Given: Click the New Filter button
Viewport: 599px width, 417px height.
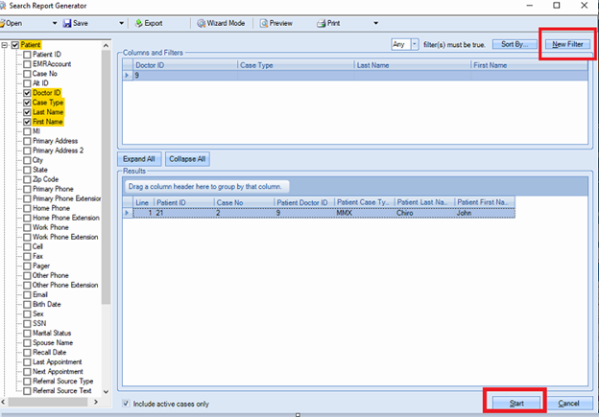Looking at the screenshot, I should (566, 44).
